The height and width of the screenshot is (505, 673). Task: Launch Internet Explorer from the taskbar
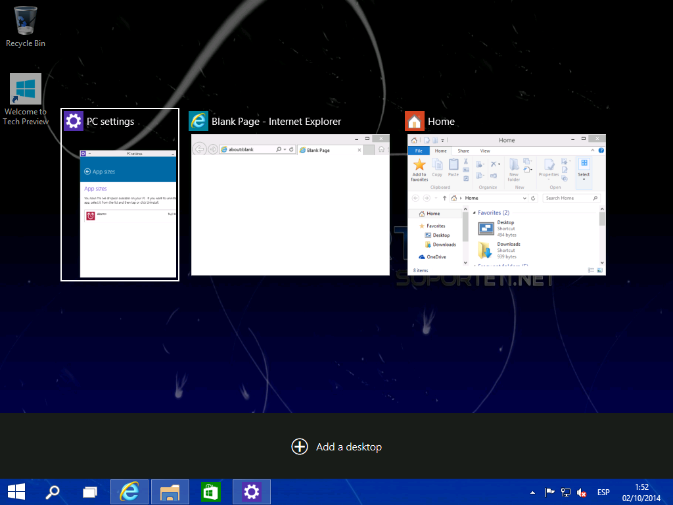129,491
